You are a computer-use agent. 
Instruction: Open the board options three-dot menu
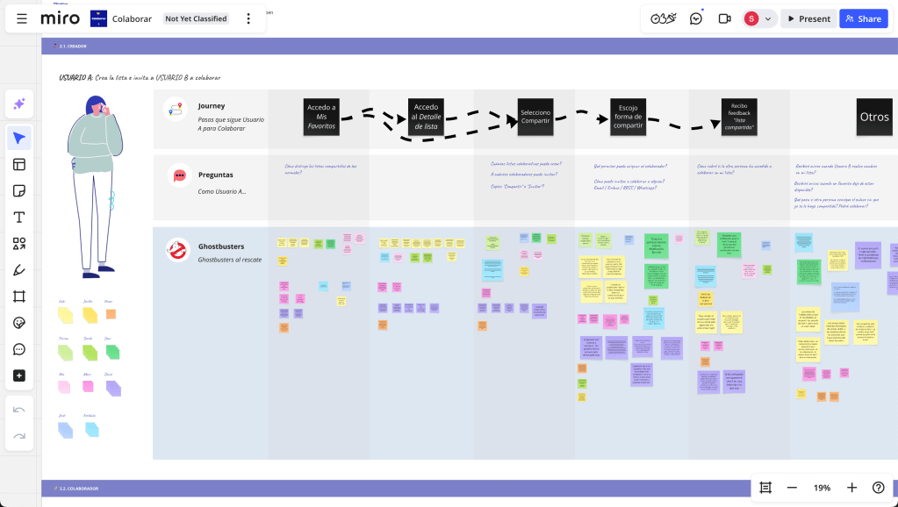pos(248,18)
